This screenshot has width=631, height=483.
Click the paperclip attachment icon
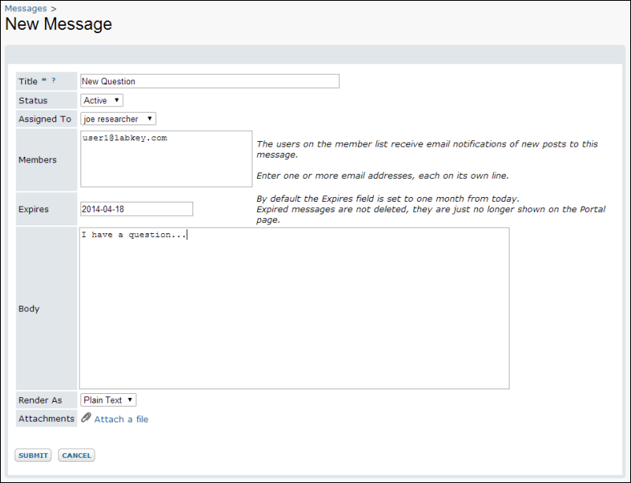pos(86,418)
